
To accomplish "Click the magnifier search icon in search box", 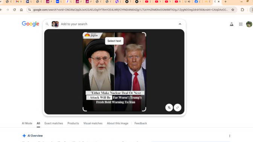I will 47,24.
